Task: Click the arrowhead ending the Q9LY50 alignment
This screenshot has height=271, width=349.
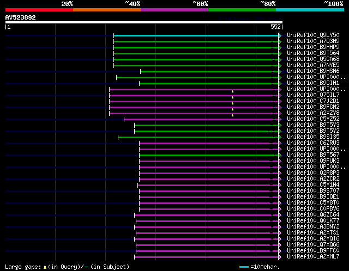Action: tap(280, 35)
